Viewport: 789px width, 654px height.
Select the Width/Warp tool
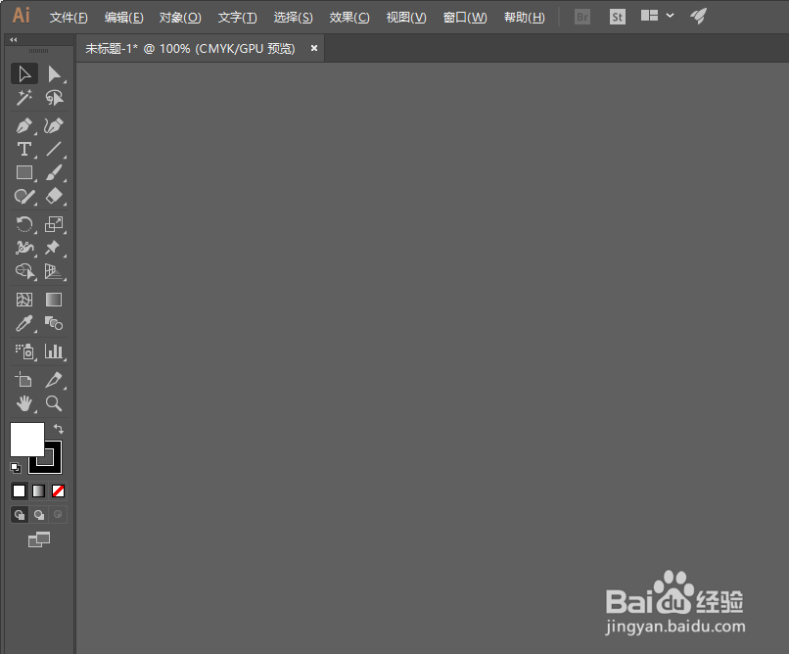[24, 248]
